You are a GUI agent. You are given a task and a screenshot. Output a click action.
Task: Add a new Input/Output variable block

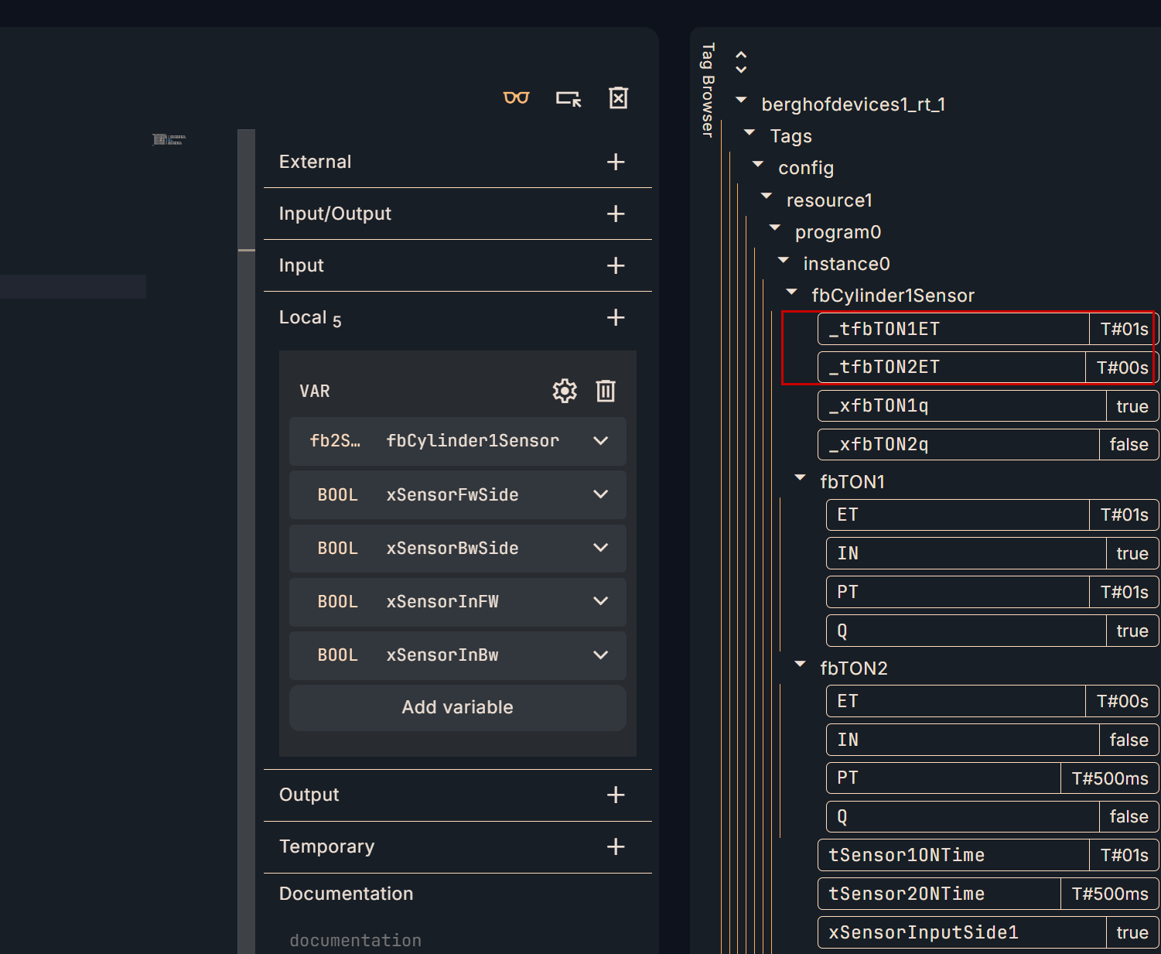click(x=616, y=214)
